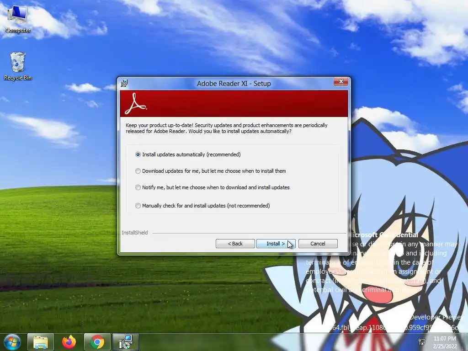Open the Computer desktop icon

18,20
